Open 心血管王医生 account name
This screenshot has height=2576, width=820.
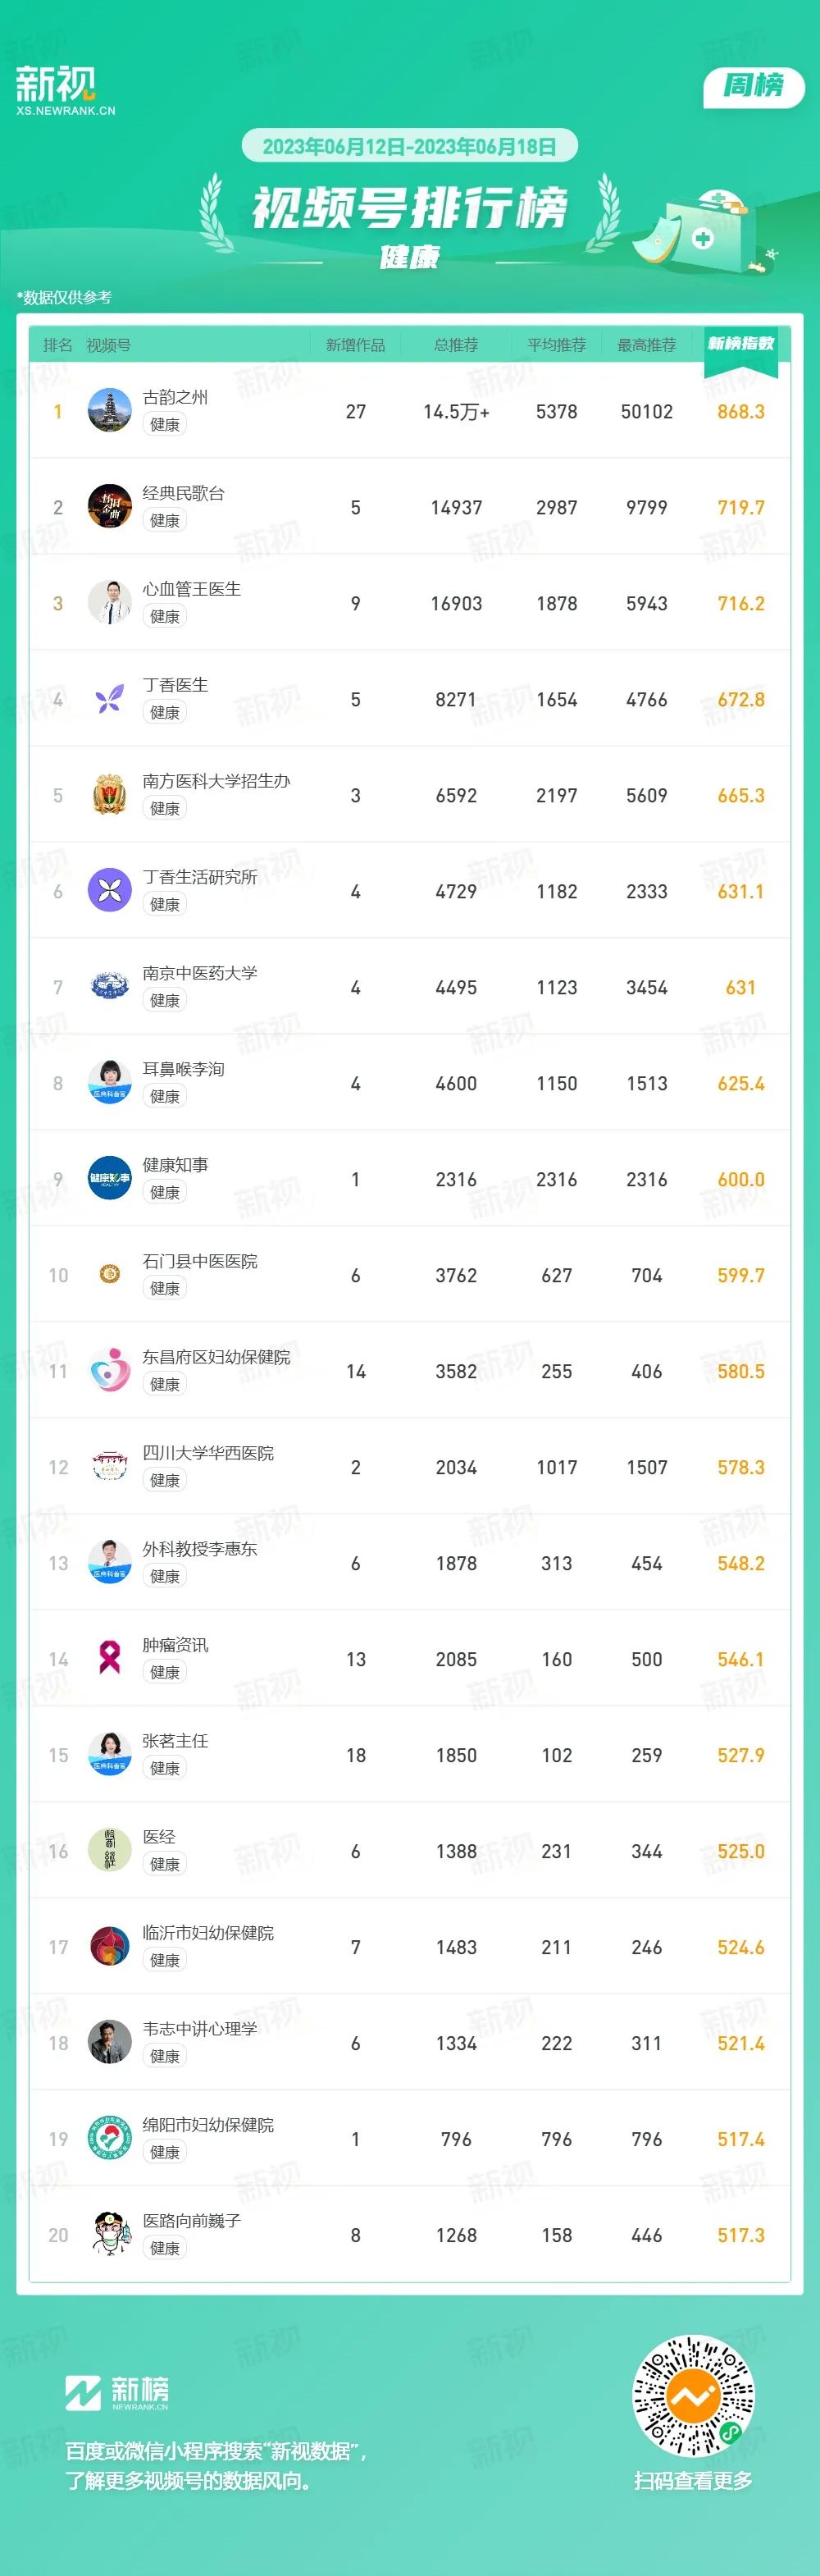[192, 589]
